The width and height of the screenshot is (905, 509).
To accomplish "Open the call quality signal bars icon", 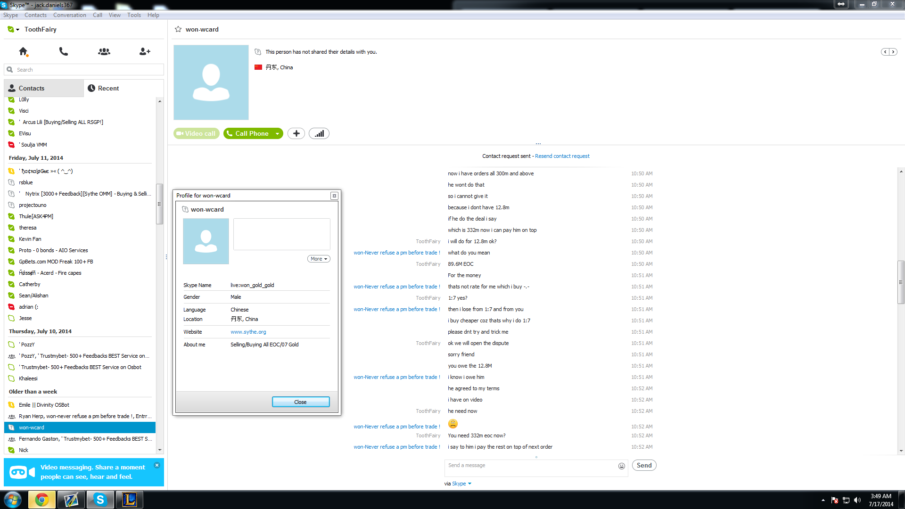I will (319, 133).
